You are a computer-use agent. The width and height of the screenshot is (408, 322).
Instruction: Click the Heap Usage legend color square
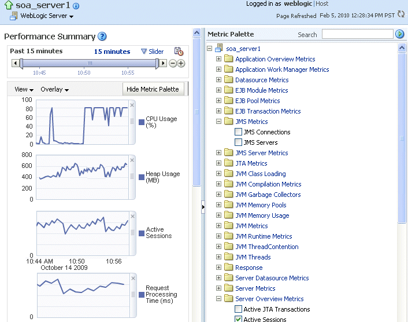pos(142,177)
